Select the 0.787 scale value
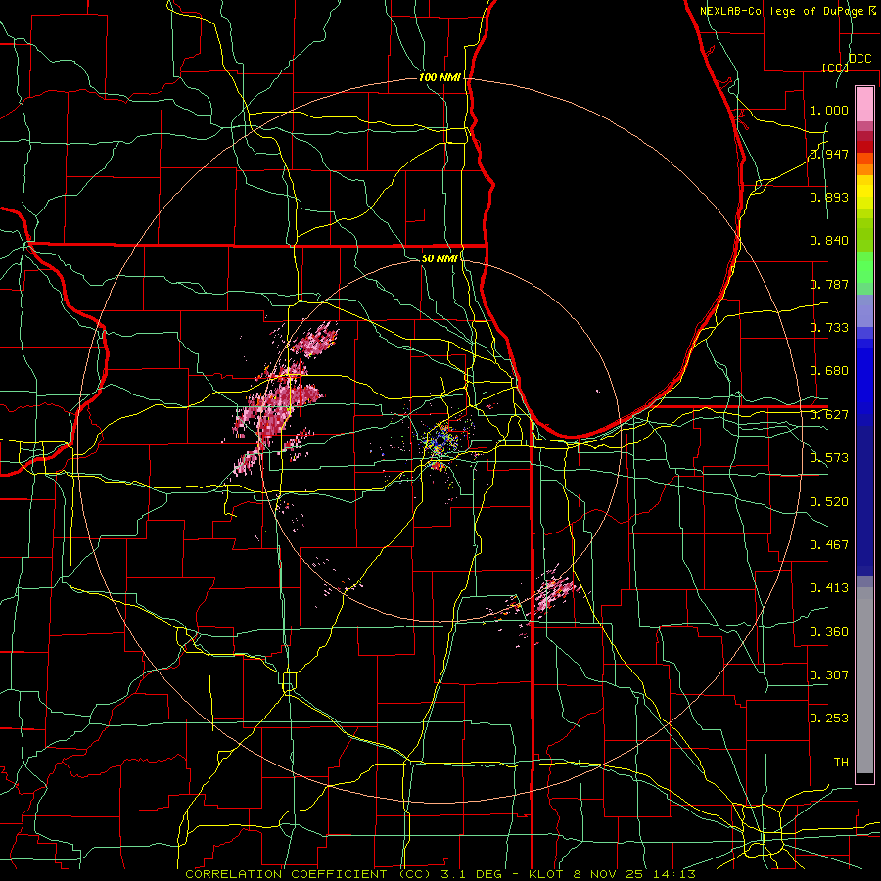The height and width of the screenshot is (881, 881). pos(829,284)
